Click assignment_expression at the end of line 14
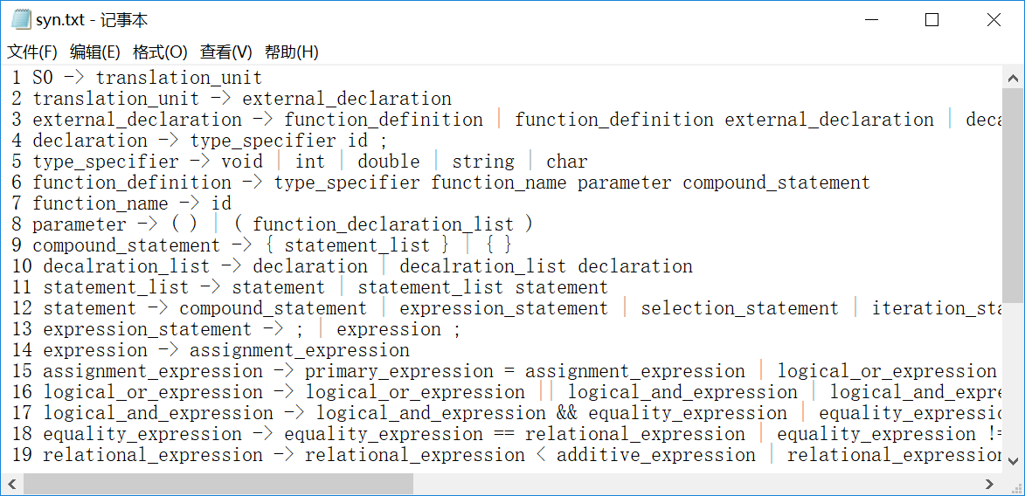 [300, 350]
